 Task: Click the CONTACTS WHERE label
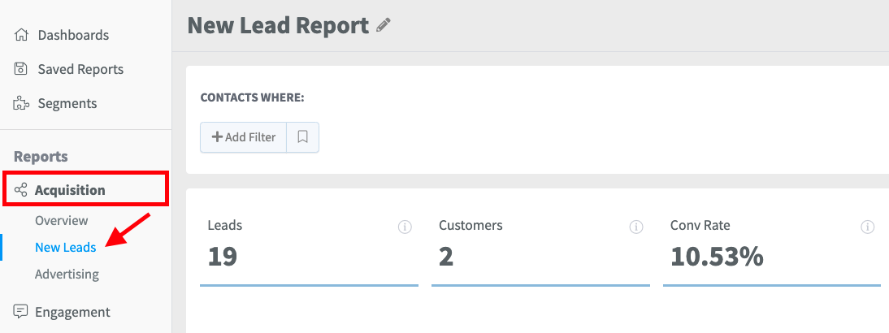(252, 97)
